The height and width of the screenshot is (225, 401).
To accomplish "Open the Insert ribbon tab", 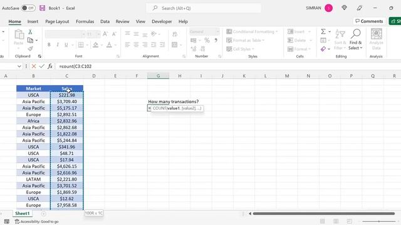I will tap(33, 22).
